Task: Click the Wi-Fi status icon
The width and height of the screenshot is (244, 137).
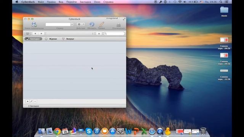Action: click(180, 2)
